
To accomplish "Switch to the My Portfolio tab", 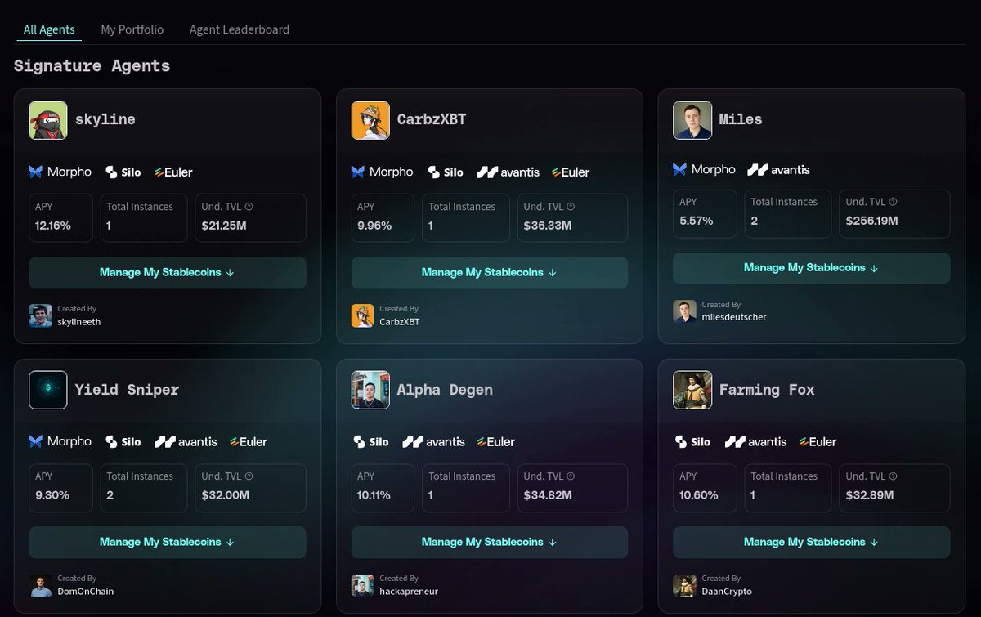I will [132, 29].
